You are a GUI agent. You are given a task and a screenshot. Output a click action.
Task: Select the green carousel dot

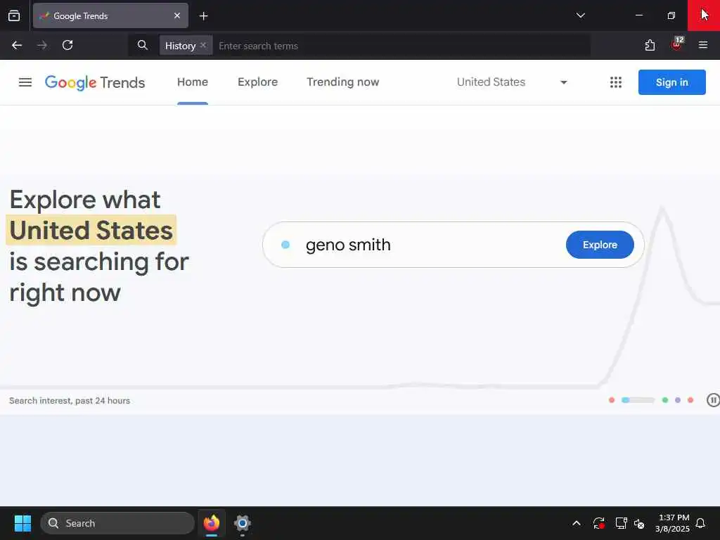click(x=664, y=400)
